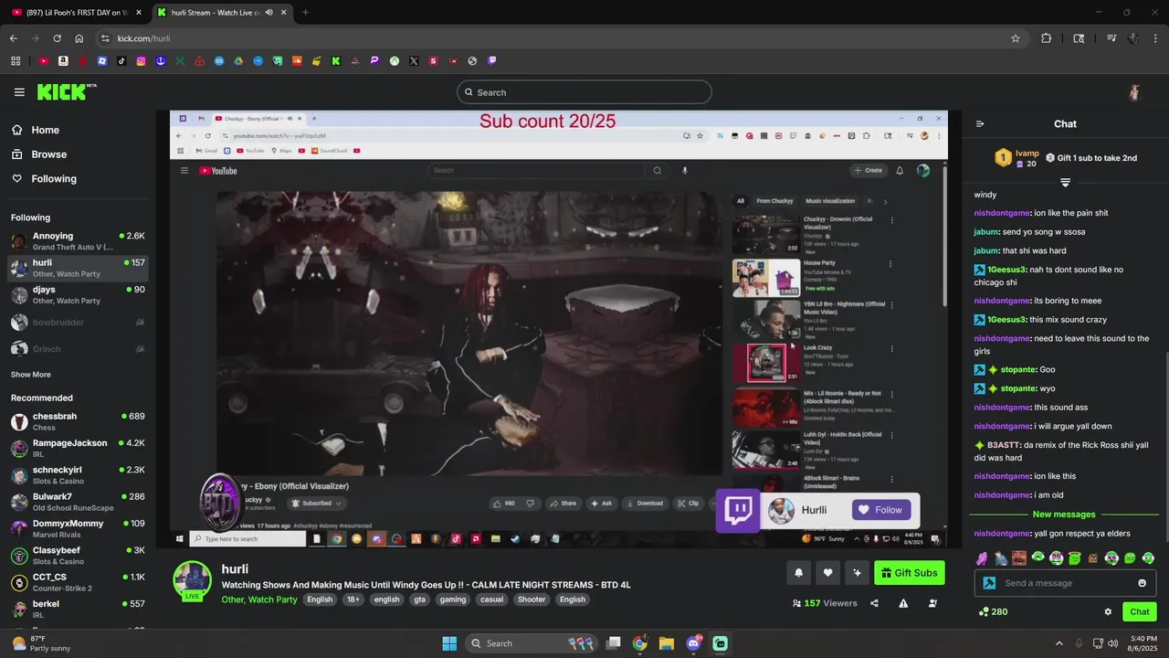Open the Xbox bookmark in the bookmarks bar

(x=395, y=61)
